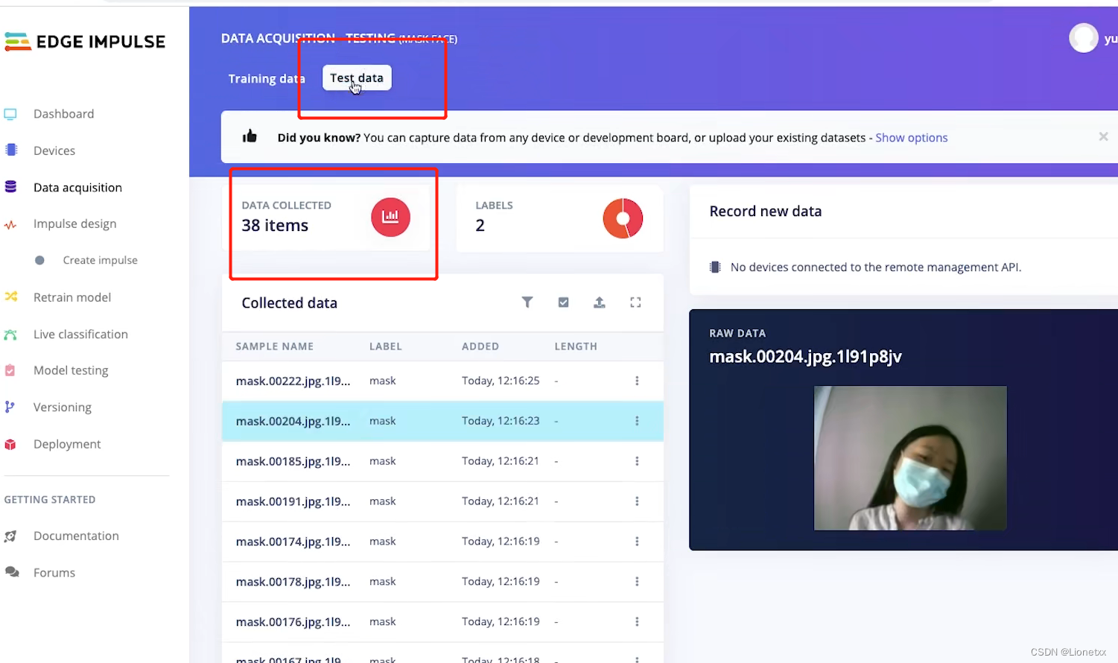Viewport: 1118px width, 663px height.
Task: Expand collected data list fullscreen
Action: 635,302
